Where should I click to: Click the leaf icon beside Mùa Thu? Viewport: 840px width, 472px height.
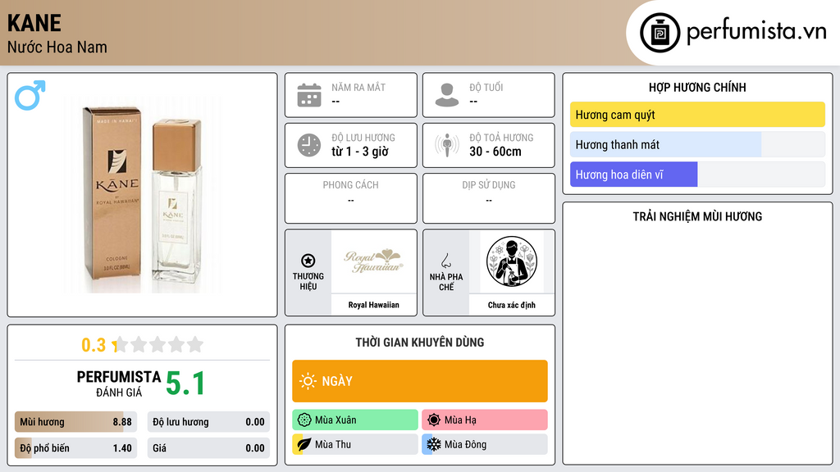click(x=304, y=444)
